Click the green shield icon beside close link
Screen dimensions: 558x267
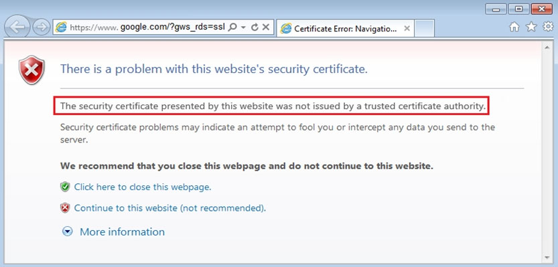point(65,187)
